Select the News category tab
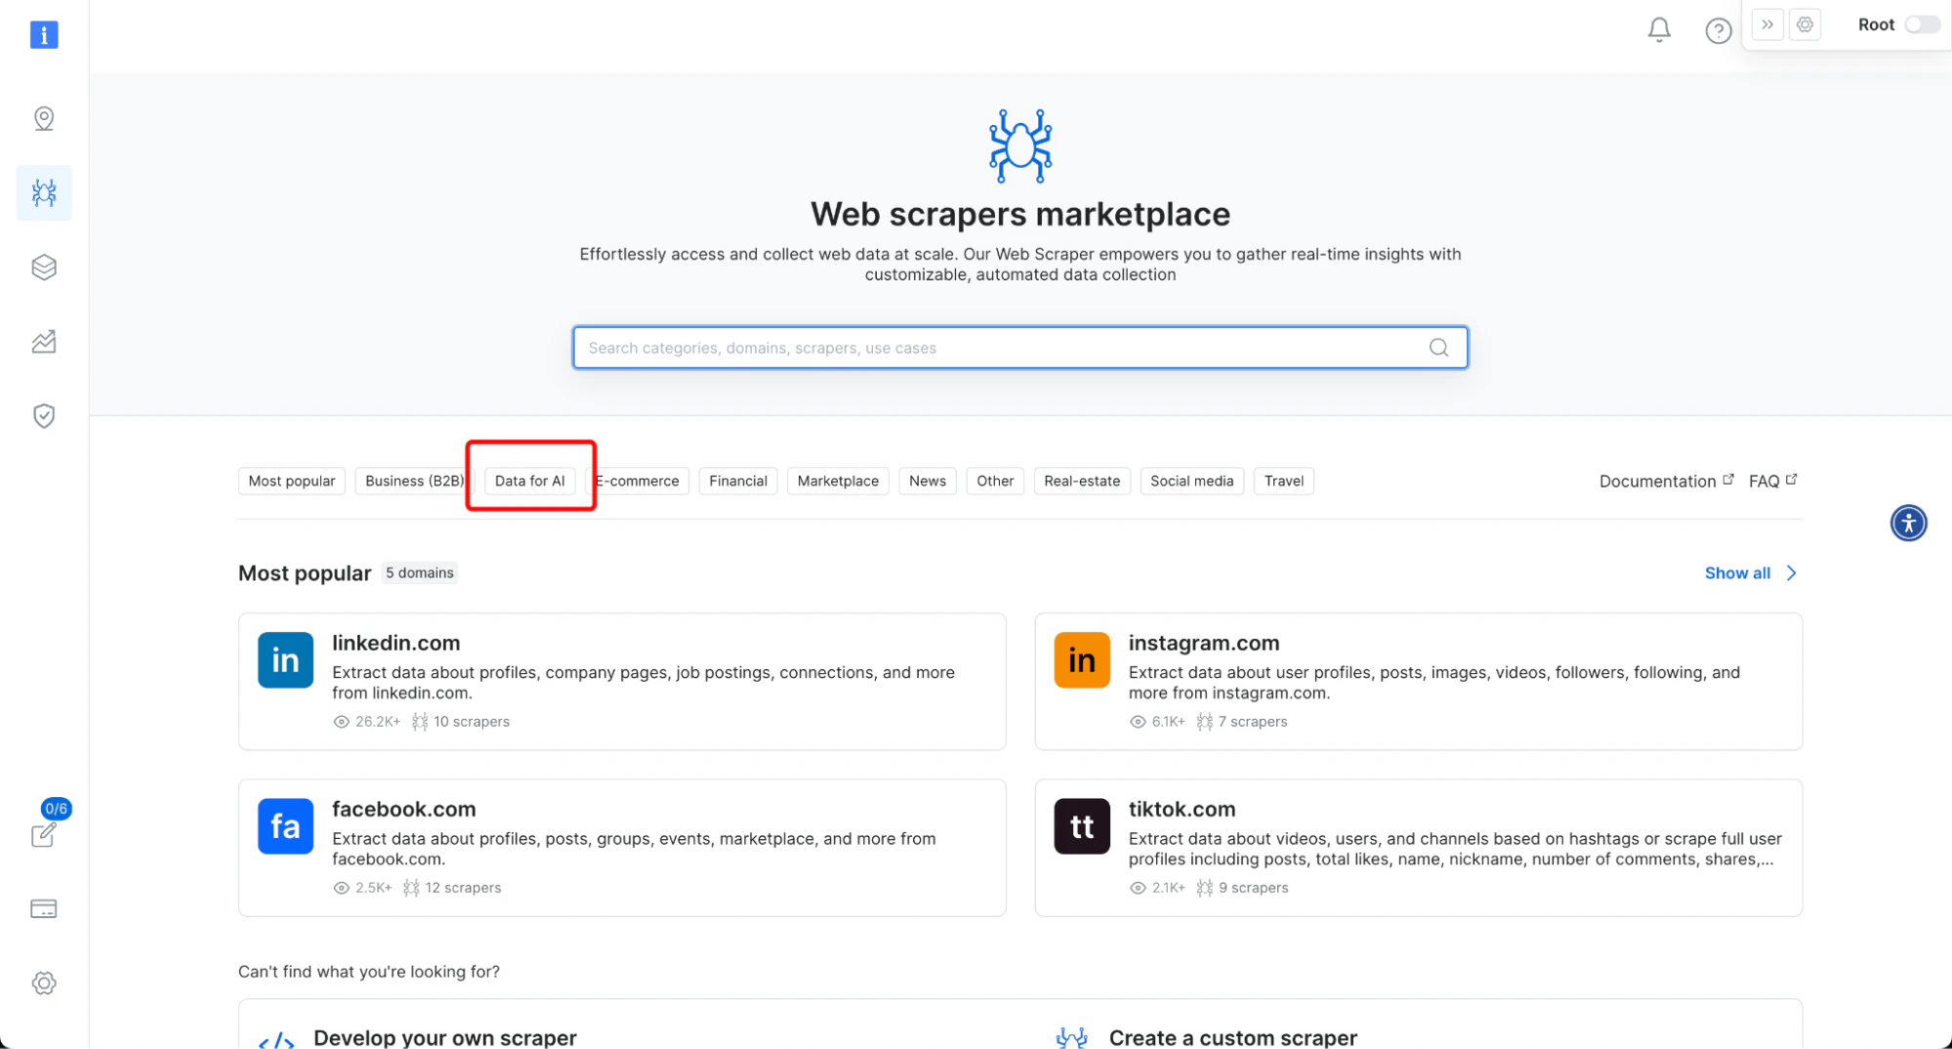Image resolution: width=1952 pixels, height=1049 pixels. click(x=927, y=481)
